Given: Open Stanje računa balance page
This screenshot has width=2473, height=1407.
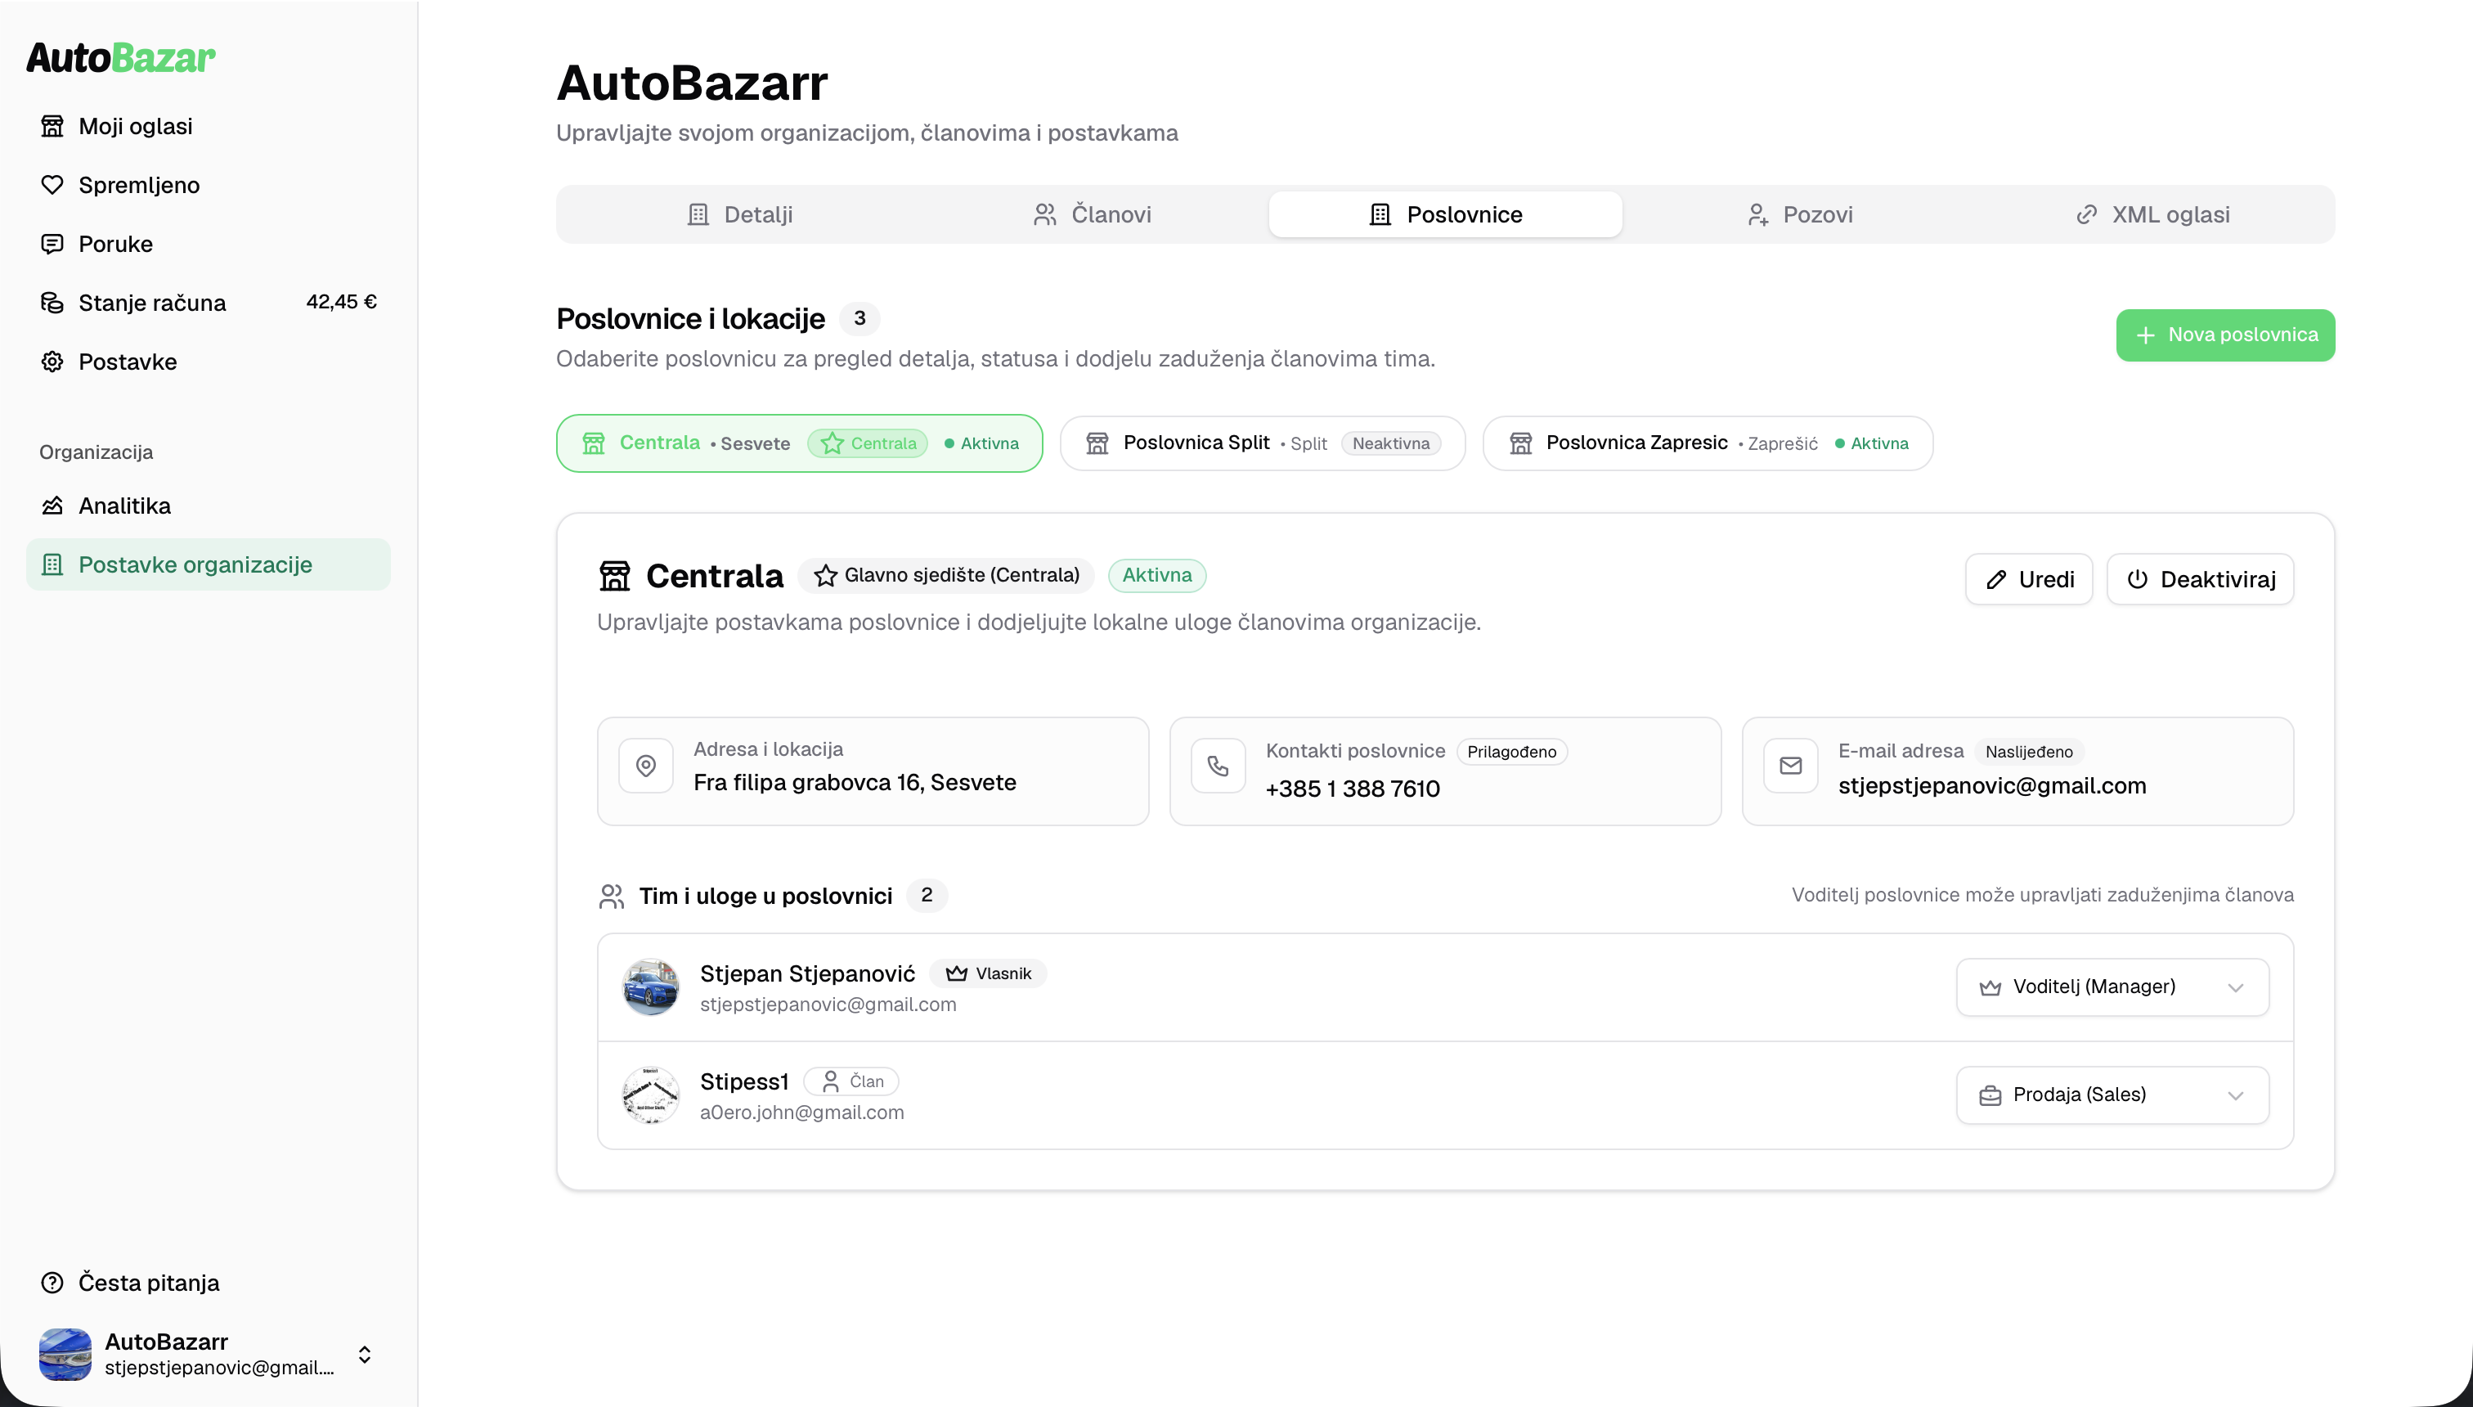Looking at the screenshot, I should (x=209, y=303).
